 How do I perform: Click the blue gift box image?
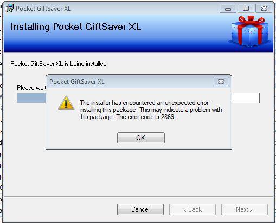click(x=250, y=31)
